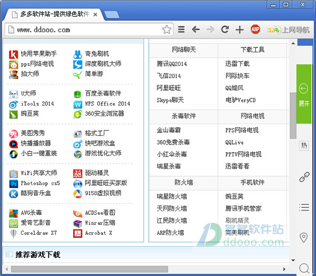This screenshot has width=316, height=276.
Task: Open 简单游 link
Action: click(x=94, y=74)
